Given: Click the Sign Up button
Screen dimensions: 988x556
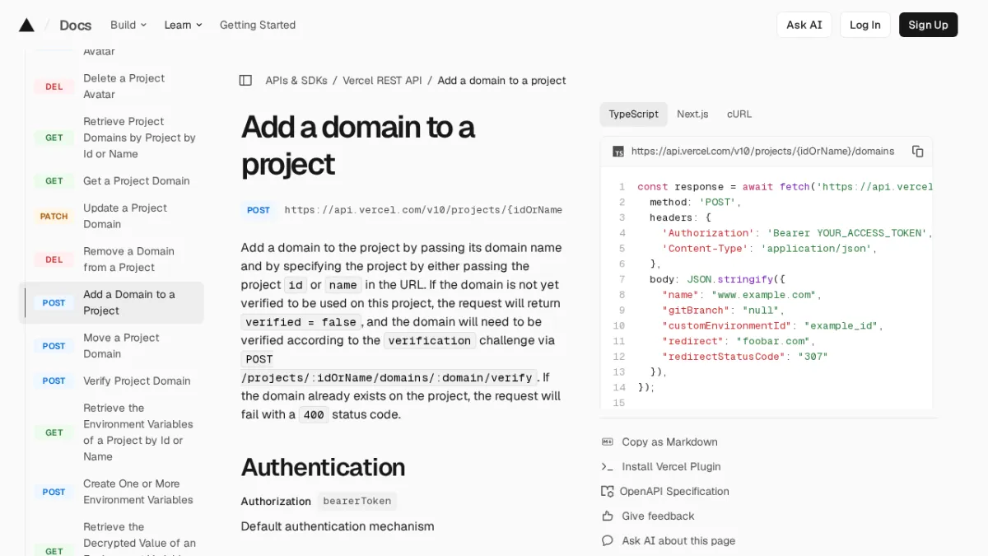Looking at the screenshot, I should 928,25.
